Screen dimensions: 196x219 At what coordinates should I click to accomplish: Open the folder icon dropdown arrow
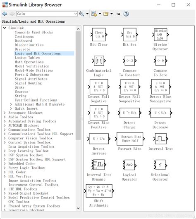[112, 14]
